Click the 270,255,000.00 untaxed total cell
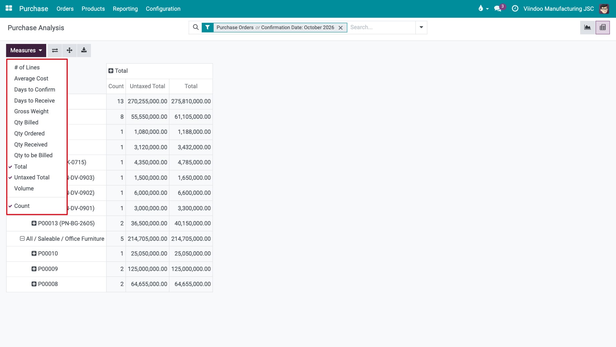 147,101
